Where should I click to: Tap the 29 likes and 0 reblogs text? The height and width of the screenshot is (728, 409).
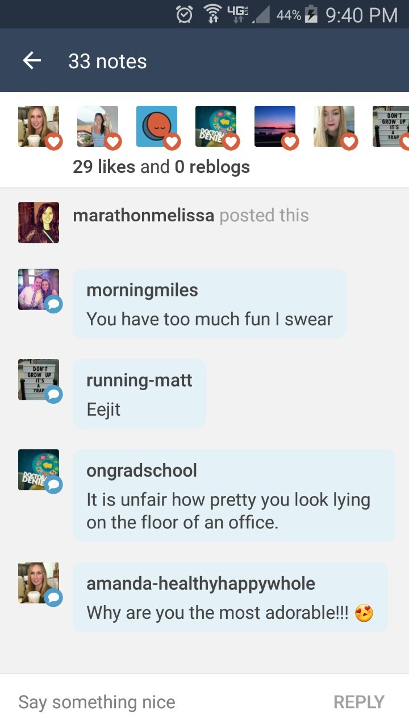pyautogui.click(x=161, y=167)
